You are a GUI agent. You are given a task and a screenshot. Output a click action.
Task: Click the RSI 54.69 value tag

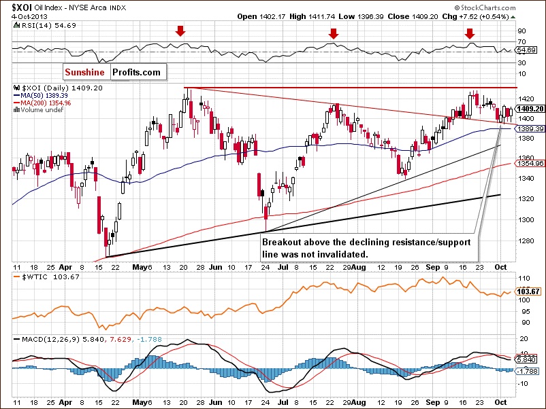(526, 50)
